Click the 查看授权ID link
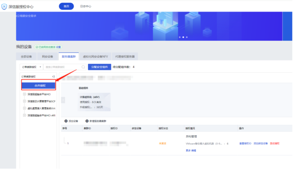Image resolution: width=293 pixels, height=169 pixels. pyautogui.click(x=245, y=143)
